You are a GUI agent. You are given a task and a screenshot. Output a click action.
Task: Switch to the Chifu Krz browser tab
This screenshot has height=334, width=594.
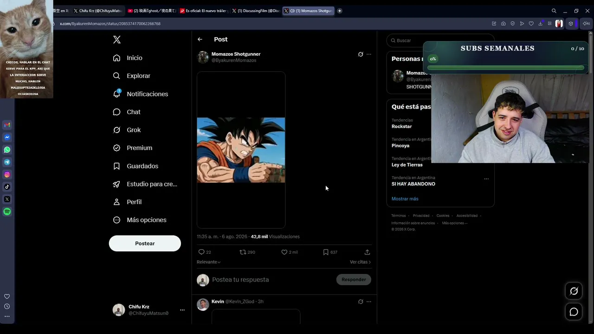[x=98, y=11]
